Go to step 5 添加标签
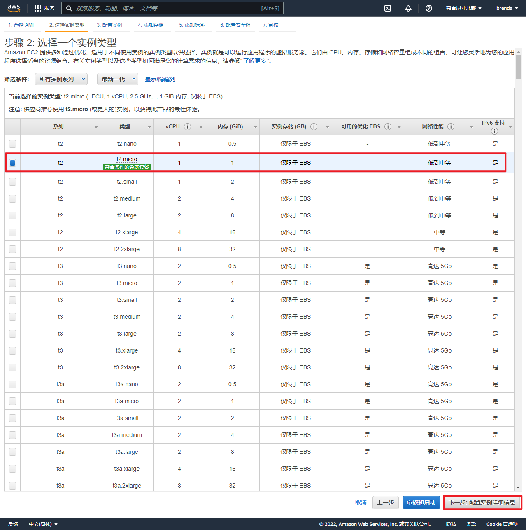Viewport: 526px width, 530px height. click(192, 25)
